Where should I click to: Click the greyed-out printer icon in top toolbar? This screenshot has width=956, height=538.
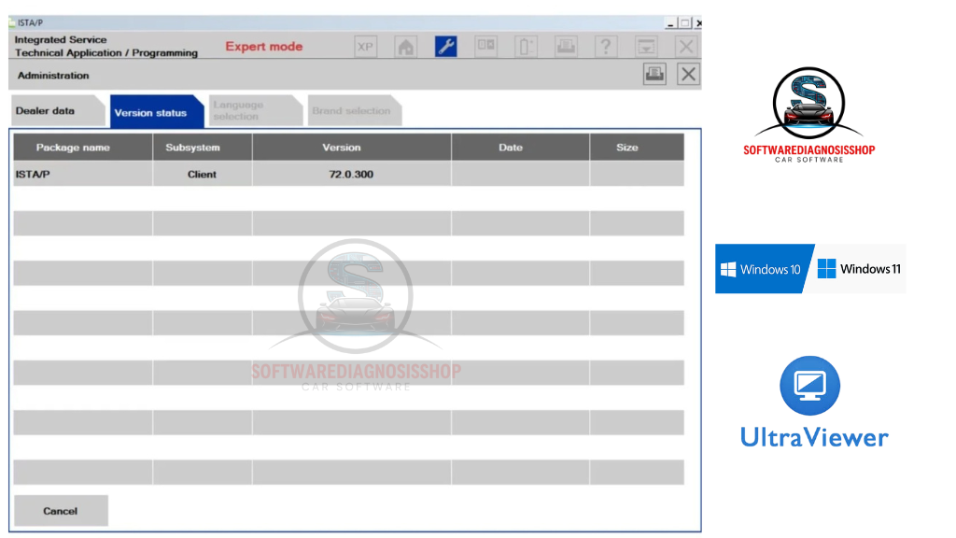click(566, 47)
